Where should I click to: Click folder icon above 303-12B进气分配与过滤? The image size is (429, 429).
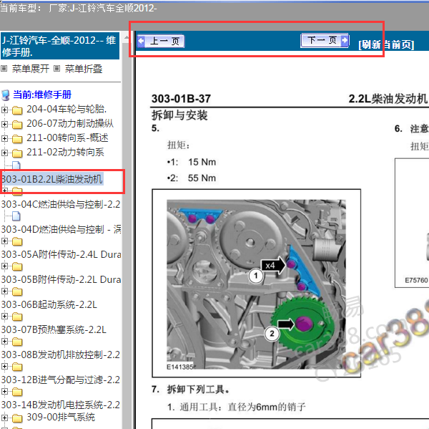[17, 367]
